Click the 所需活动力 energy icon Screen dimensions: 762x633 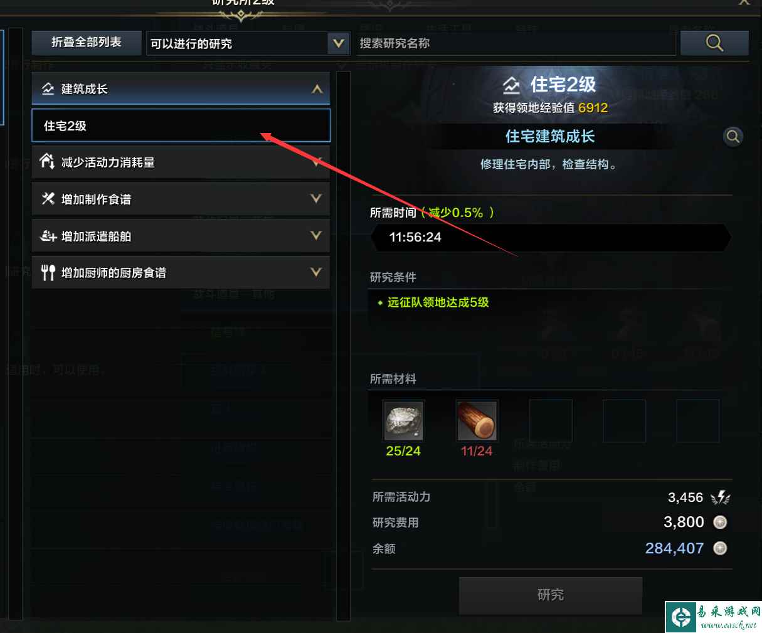721,497
